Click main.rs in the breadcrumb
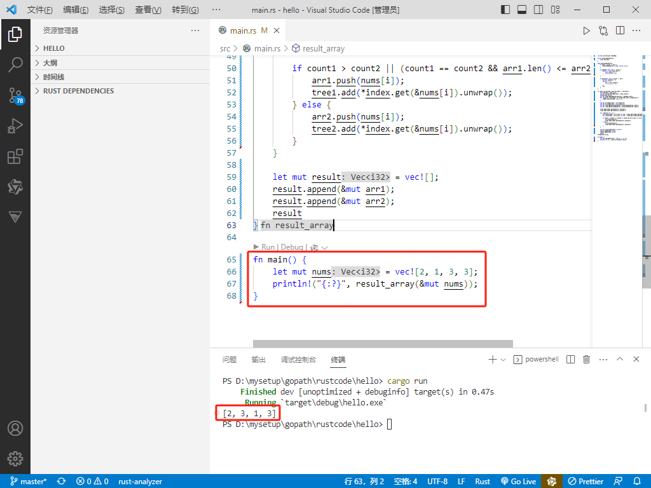This screenshot has width=651, height=488. pos(268,49)
